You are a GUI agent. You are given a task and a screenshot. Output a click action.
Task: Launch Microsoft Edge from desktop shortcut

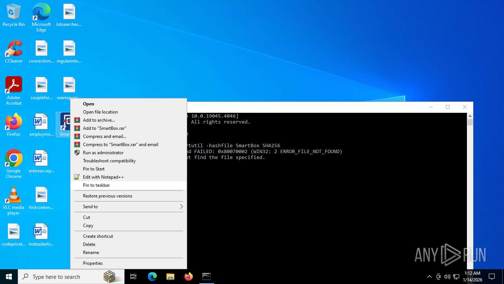click(41, 18)
